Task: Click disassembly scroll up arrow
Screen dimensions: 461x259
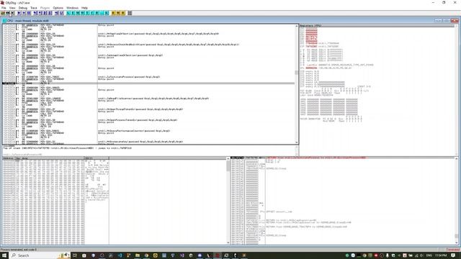Action: [x=296, y=26]
